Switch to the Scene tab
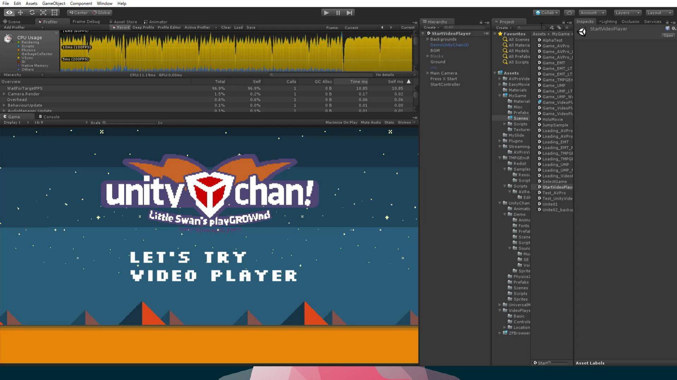The width and height of the screenshot is (677, 380). pos(12,22)
